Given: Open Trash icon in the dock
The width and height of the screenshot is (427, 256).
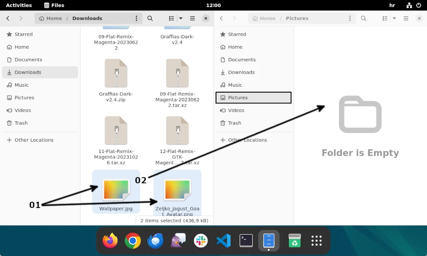Looking at the screenshot, I should pos(294,241).
